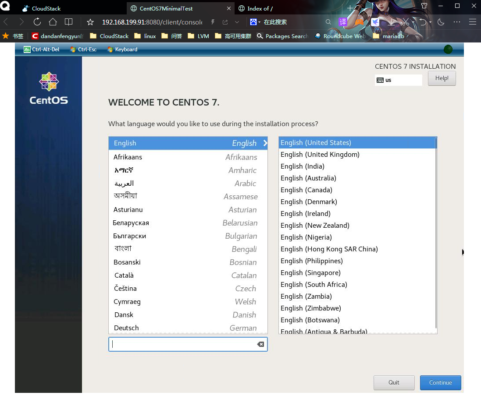Open the translate extension icon

[x=342, y=22]
